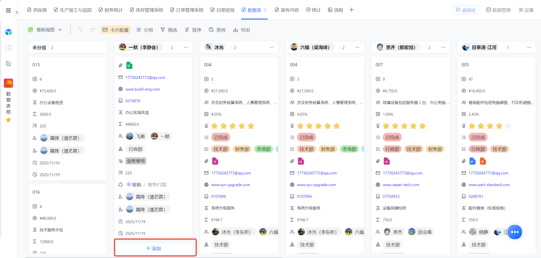
Task: Click the blue floating chat bubble button
Action: [x=514, y=232]
